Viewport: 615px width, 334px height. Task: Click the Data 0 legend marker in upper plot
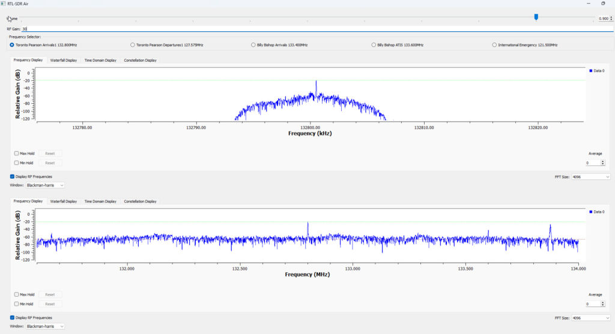point(591,71)
